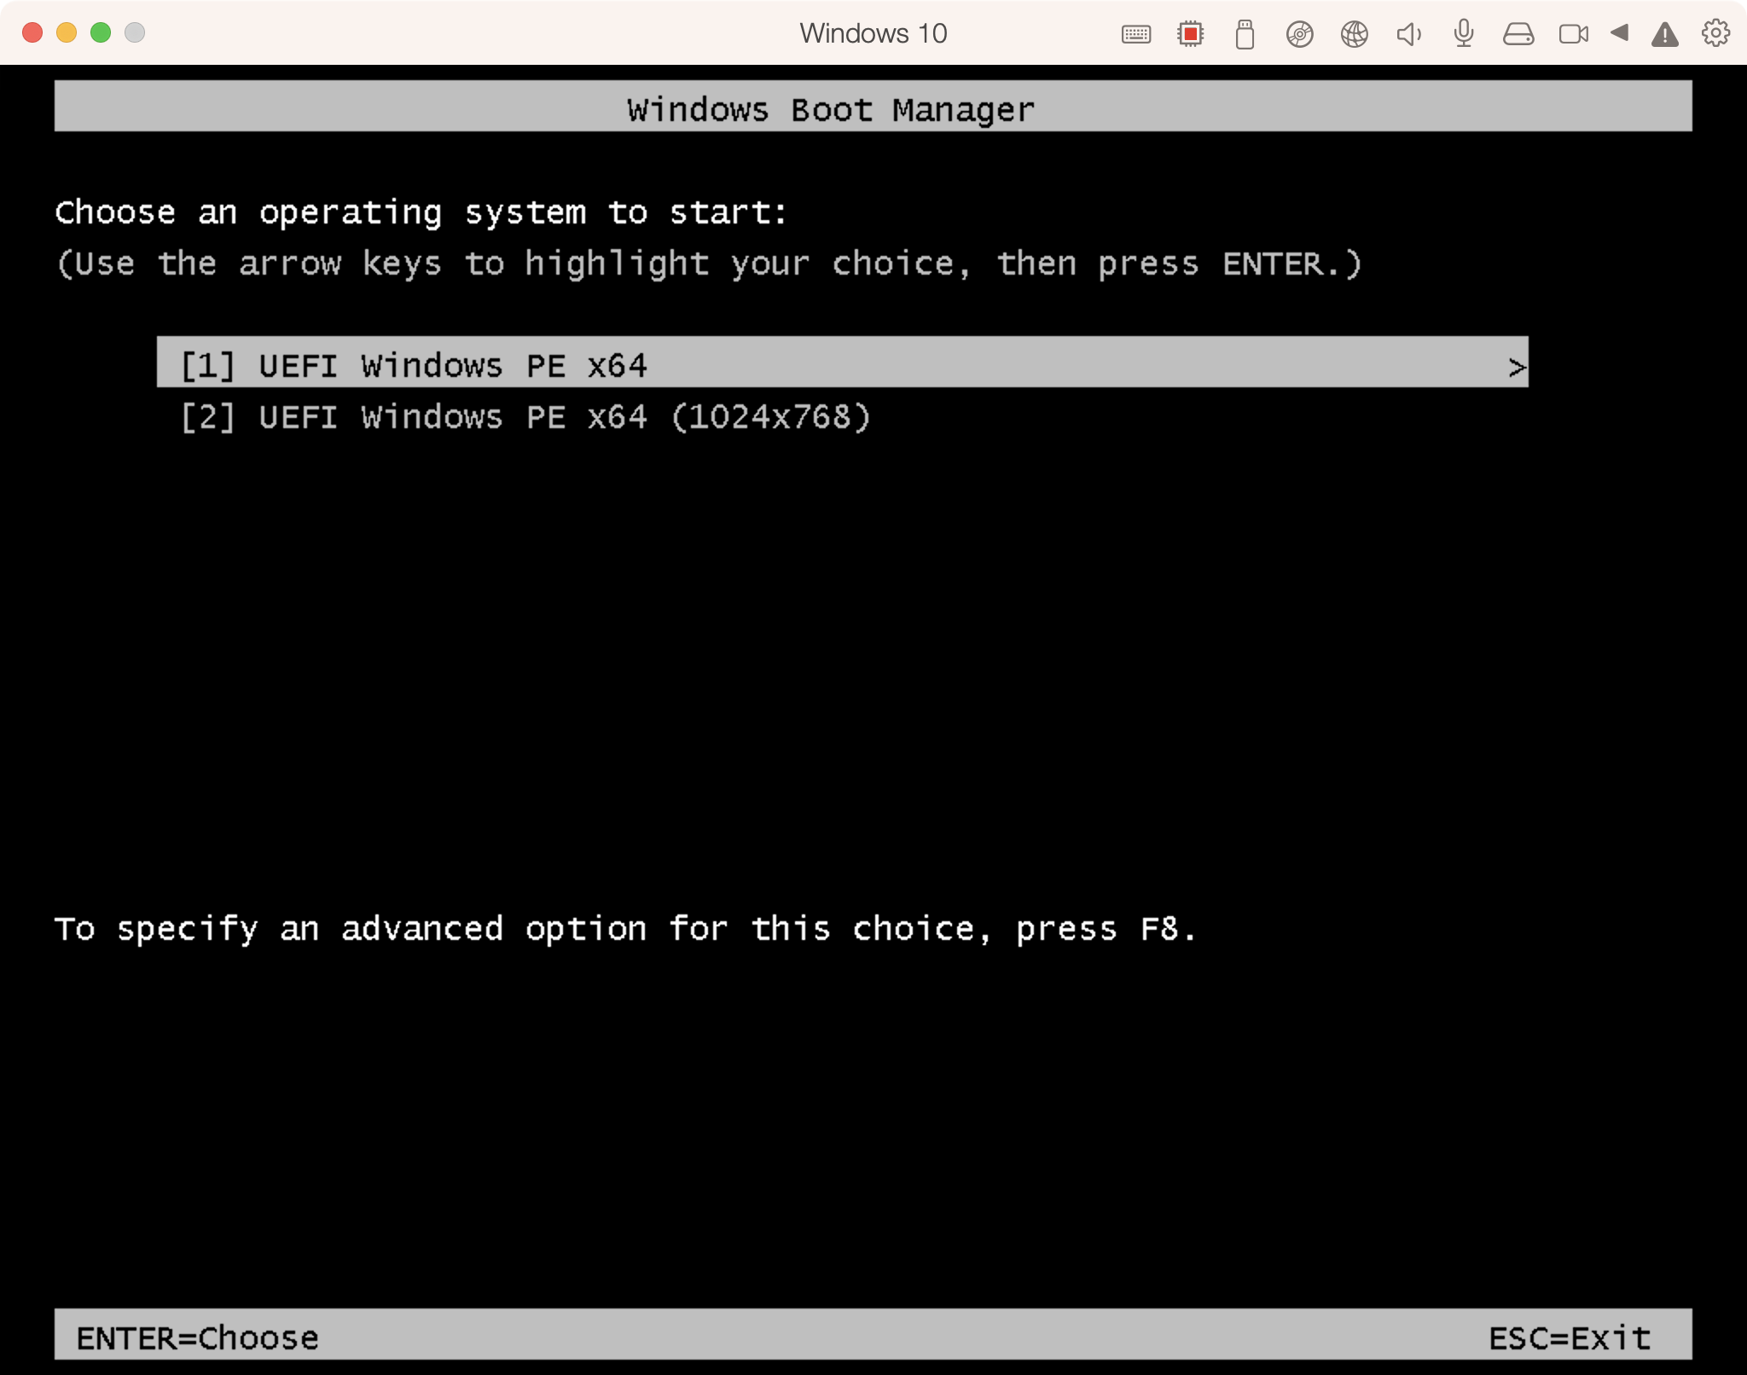
Task: Click the arrow on highlighted boot entry
Action: click(1516, 368)
